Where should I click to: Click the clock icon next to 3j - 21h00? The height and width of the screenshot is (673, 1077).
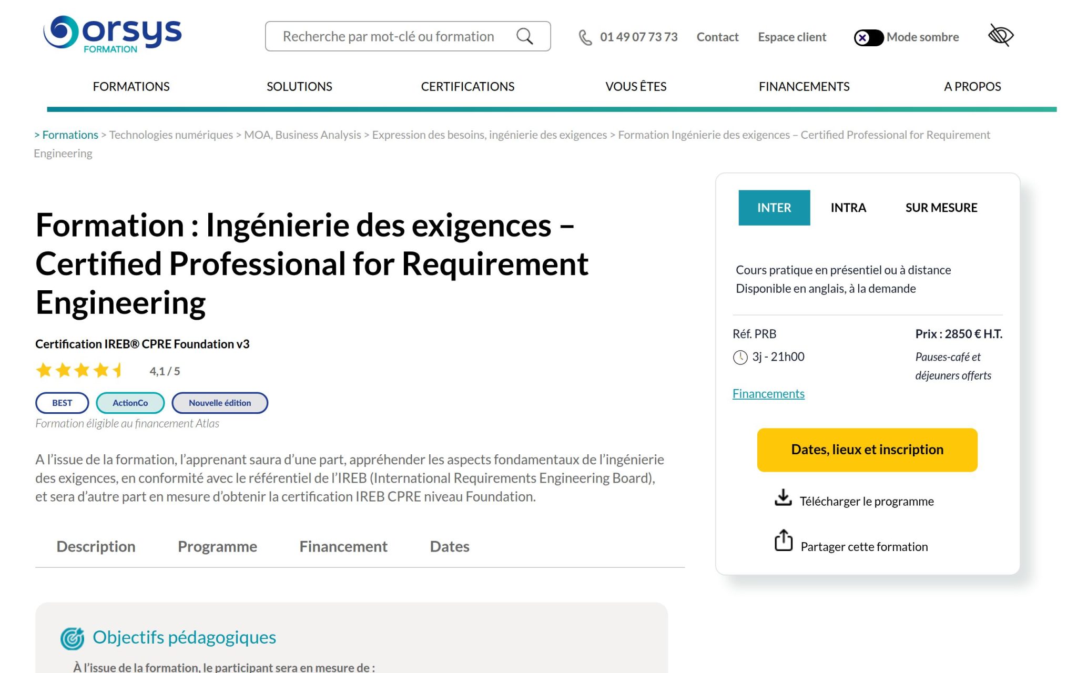pos(740,358)
